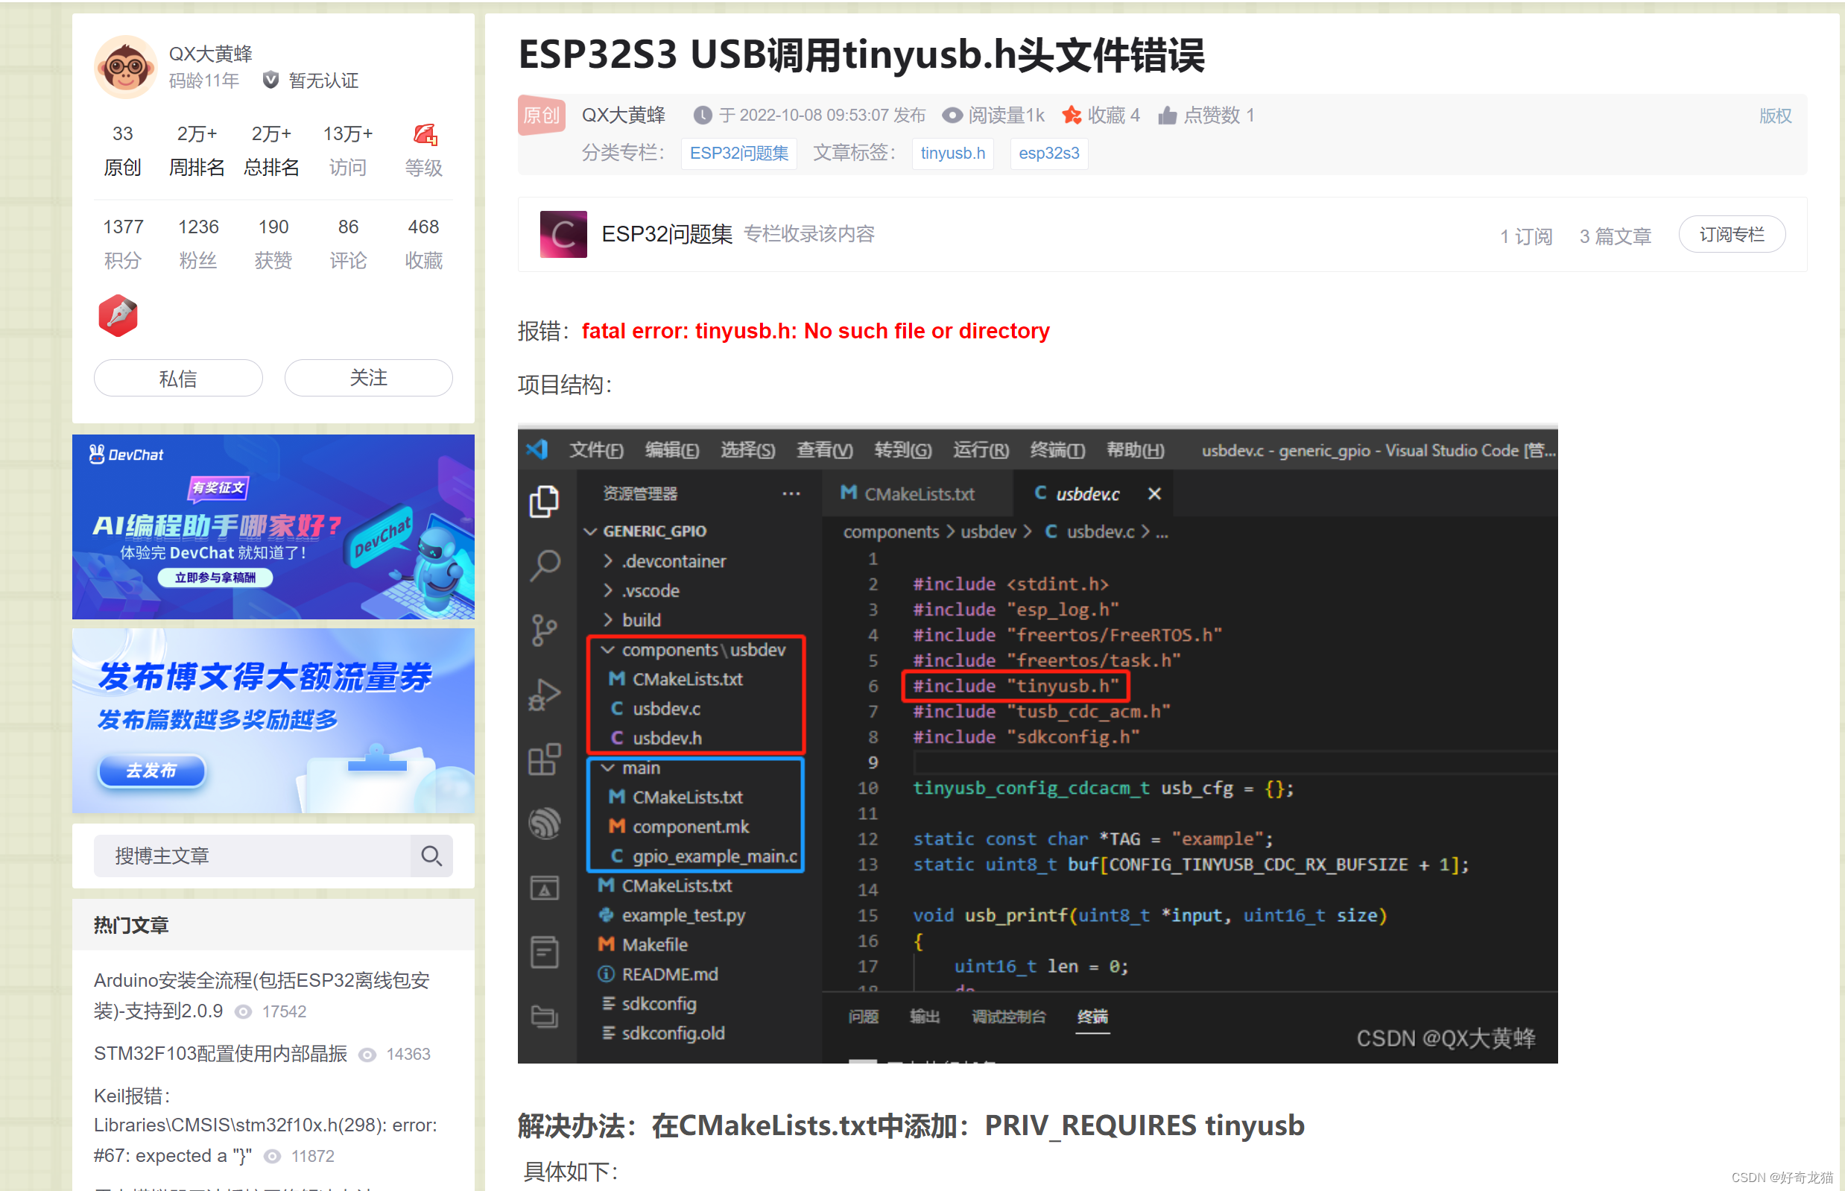Image resolution: width=1845 pixels, height=1191 pixels.
Task: Open the Extensions activity icon
Action: [545, 759]
